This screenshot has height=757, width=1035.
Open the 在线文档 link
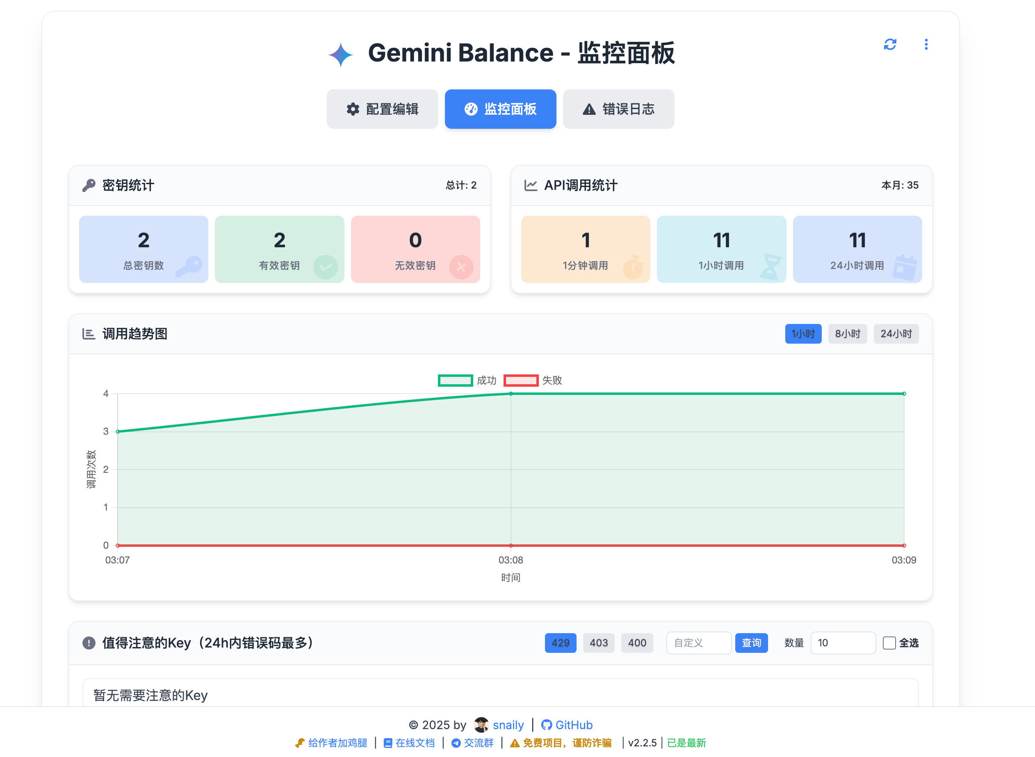point(409,743)
